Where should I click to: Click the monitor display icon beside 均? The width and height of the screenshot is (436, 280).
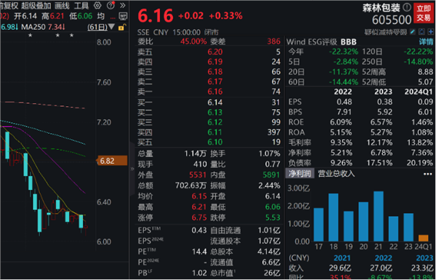(123, 16)
